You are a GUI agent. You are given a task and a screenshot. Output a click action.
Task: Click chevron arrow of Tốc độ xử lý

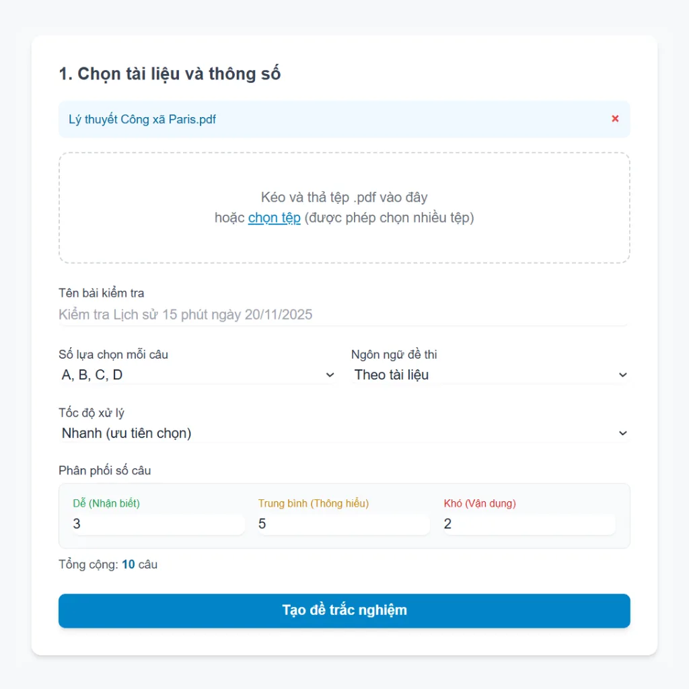coord(622,433)
